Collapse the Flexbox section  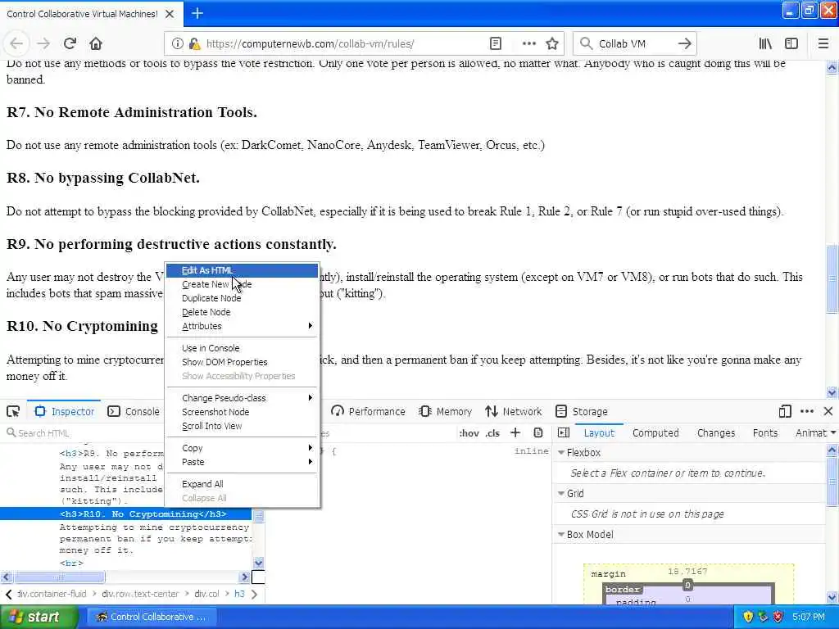561,452
